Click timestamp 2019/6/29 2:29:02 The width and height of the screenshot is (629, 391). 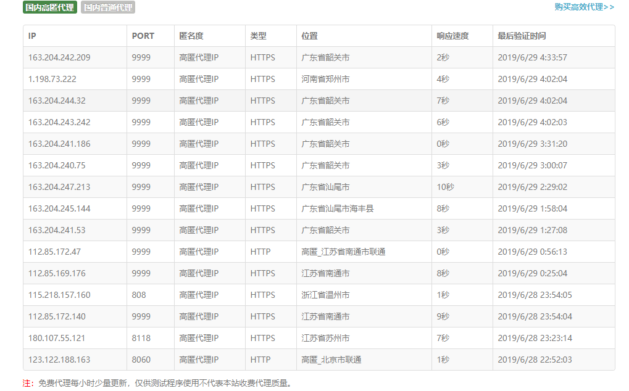532,187
